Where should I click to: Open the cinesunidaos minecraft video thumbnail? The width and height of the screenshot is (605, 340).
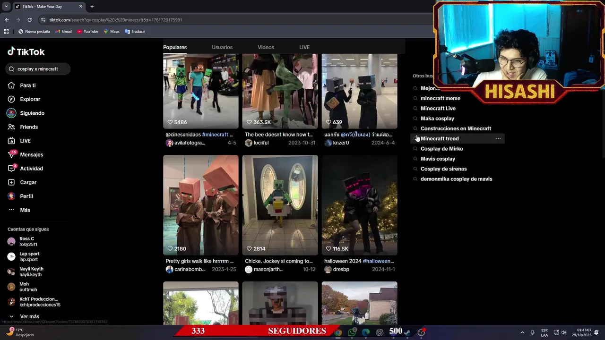pyautogui.click(x=201, y=91)
